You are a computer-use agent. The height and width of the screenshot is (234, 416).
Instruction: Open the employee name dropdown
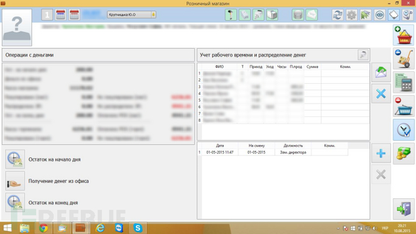pyautogui.click(x=131, y=14)
